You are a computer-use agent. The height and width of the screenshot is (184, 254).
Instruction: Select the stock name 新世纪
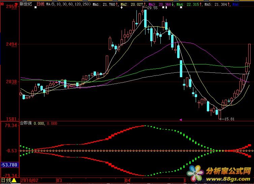(x=26, y=4)
